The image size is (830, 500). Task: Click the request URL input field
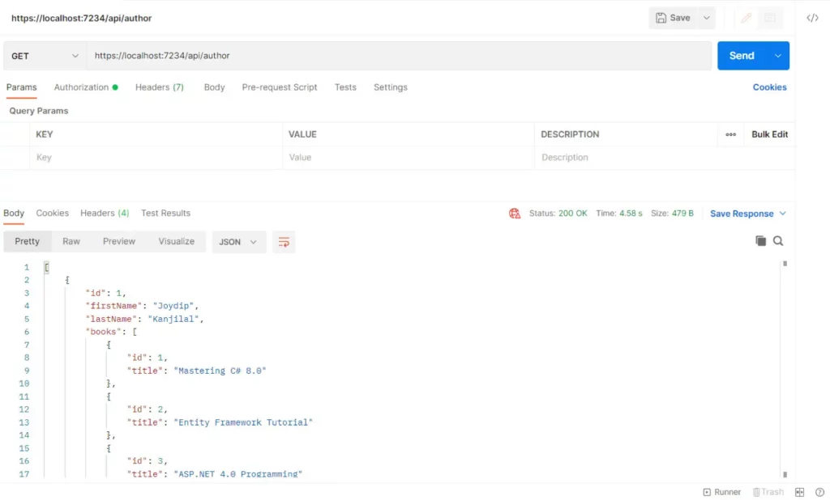point(399,56)
